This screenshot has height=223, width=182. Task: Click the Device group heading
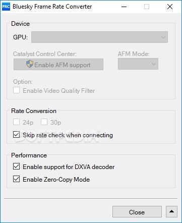(x=21, y=24)
